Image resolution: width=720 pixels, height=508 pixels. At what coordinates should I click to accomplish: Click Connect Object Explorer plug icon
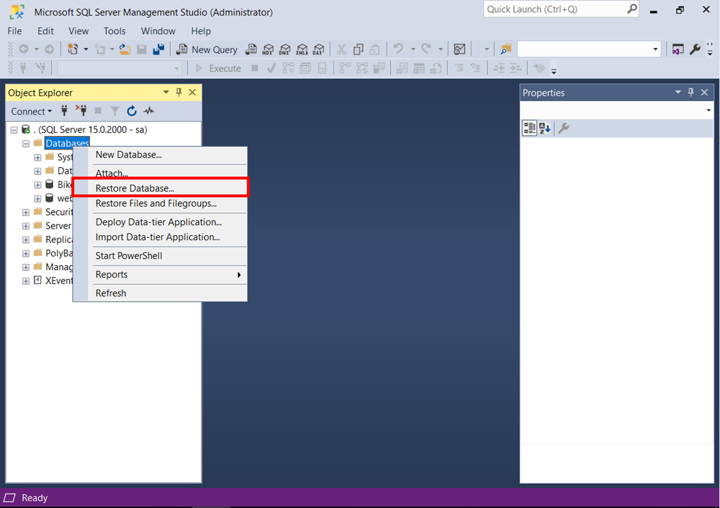[x=64, y=111]
